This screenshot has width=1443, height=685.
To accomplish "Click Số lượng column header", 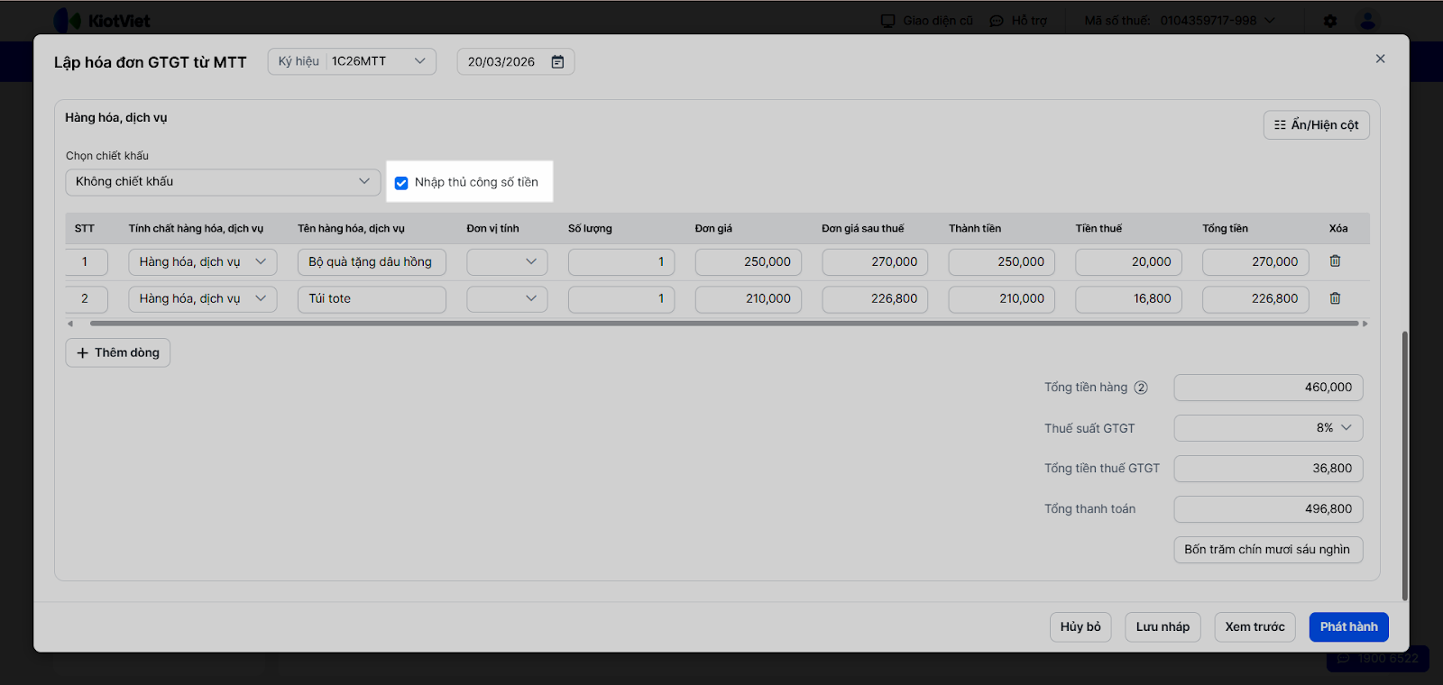I will point(590,229).
